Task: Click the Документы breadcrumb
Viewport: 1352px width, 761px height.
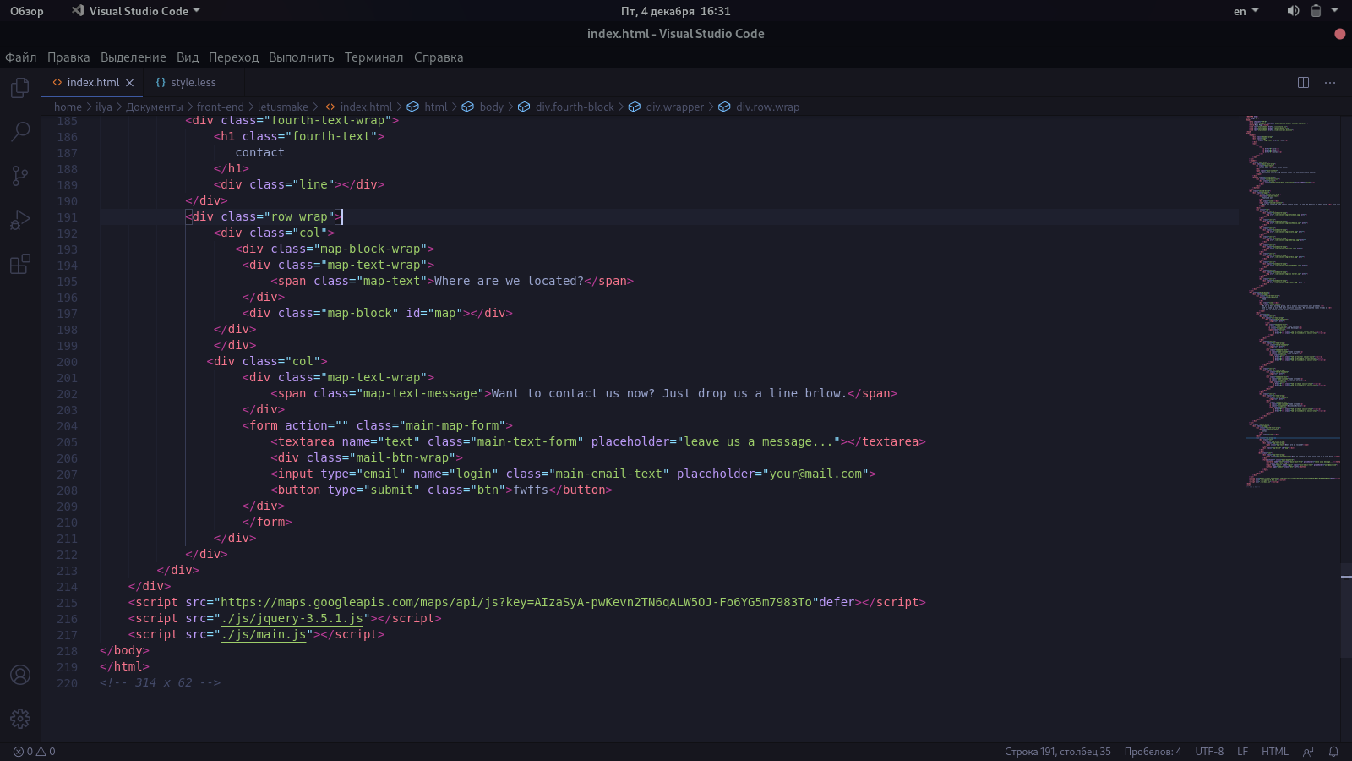Action: pyautogui.click(x=155, y=107)
